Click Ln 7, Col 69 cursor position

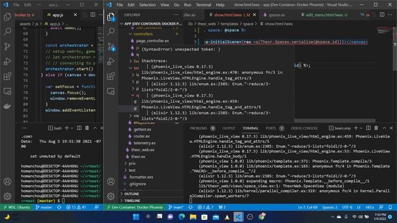click(308, 208)
